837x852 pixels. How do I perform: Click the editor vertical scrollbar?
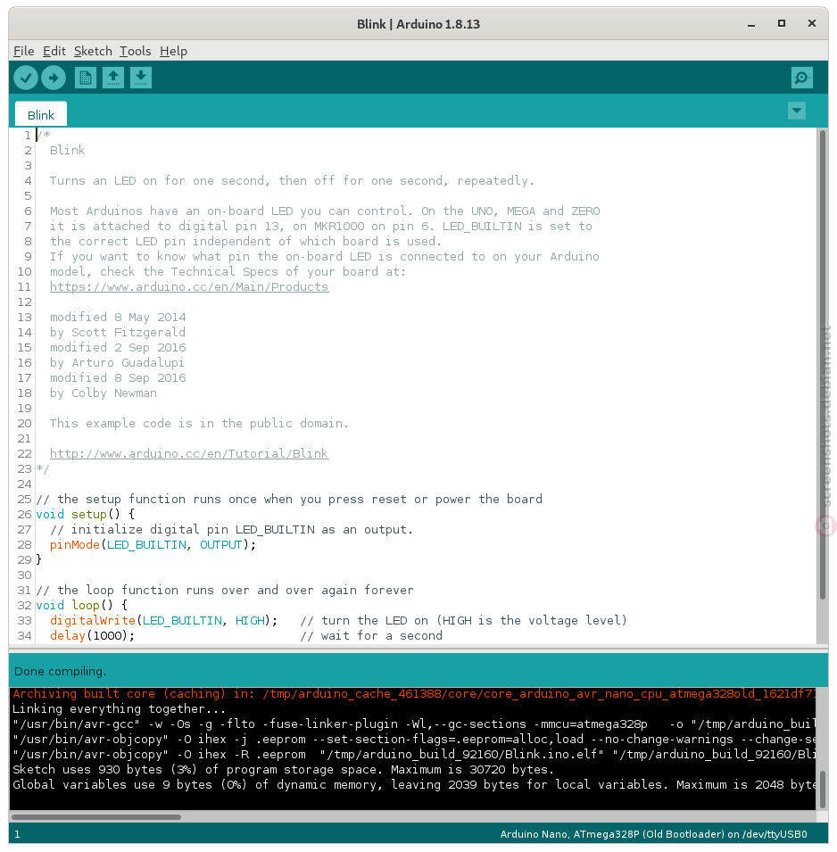click(x=823, y=364)
